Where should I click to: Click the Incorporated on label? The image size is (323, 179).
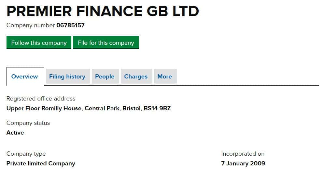pos(243,154)
